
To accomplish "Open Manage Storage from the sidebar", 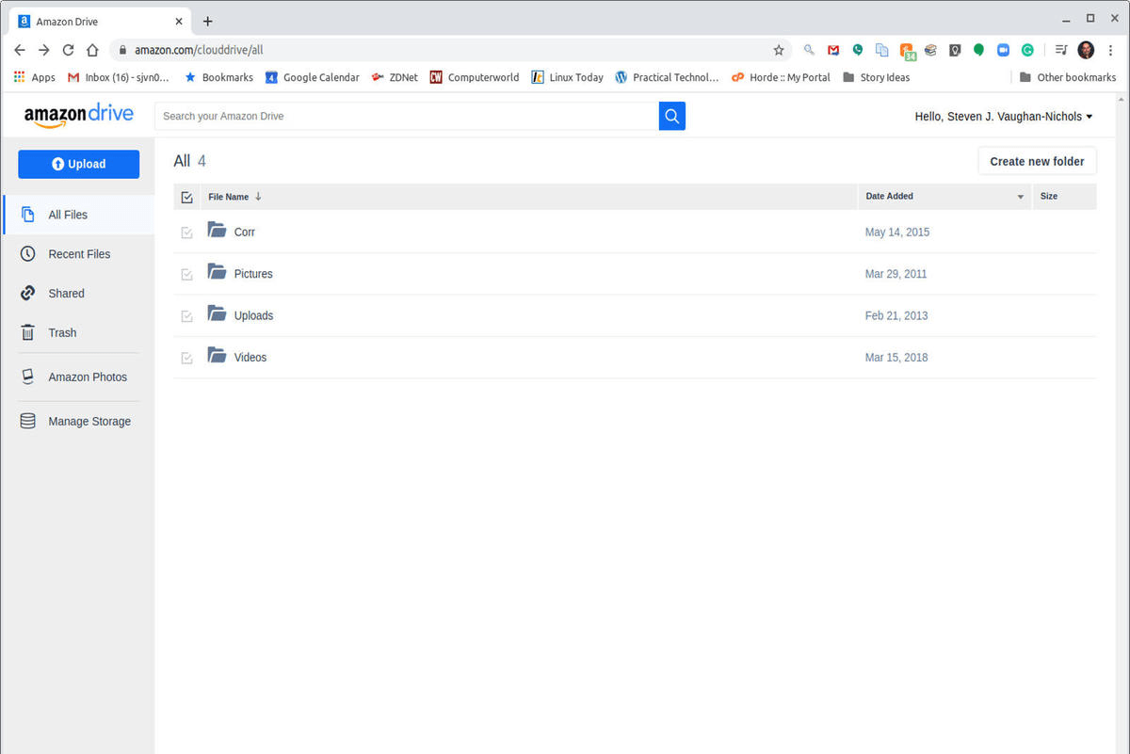I will 89,421.
